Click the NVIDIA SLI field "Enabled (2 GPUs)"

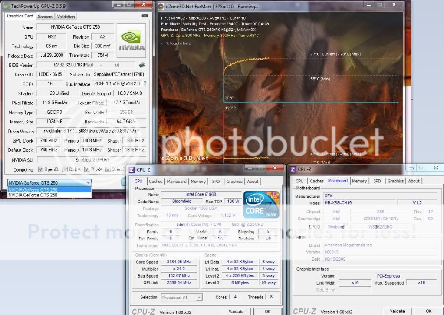[92, 160]
